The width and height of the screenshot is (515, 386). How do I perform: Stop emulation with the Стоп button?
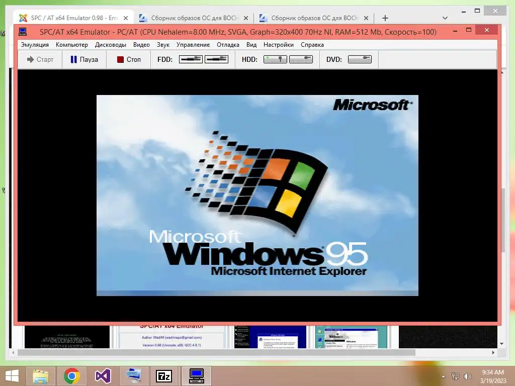[128, 59]
